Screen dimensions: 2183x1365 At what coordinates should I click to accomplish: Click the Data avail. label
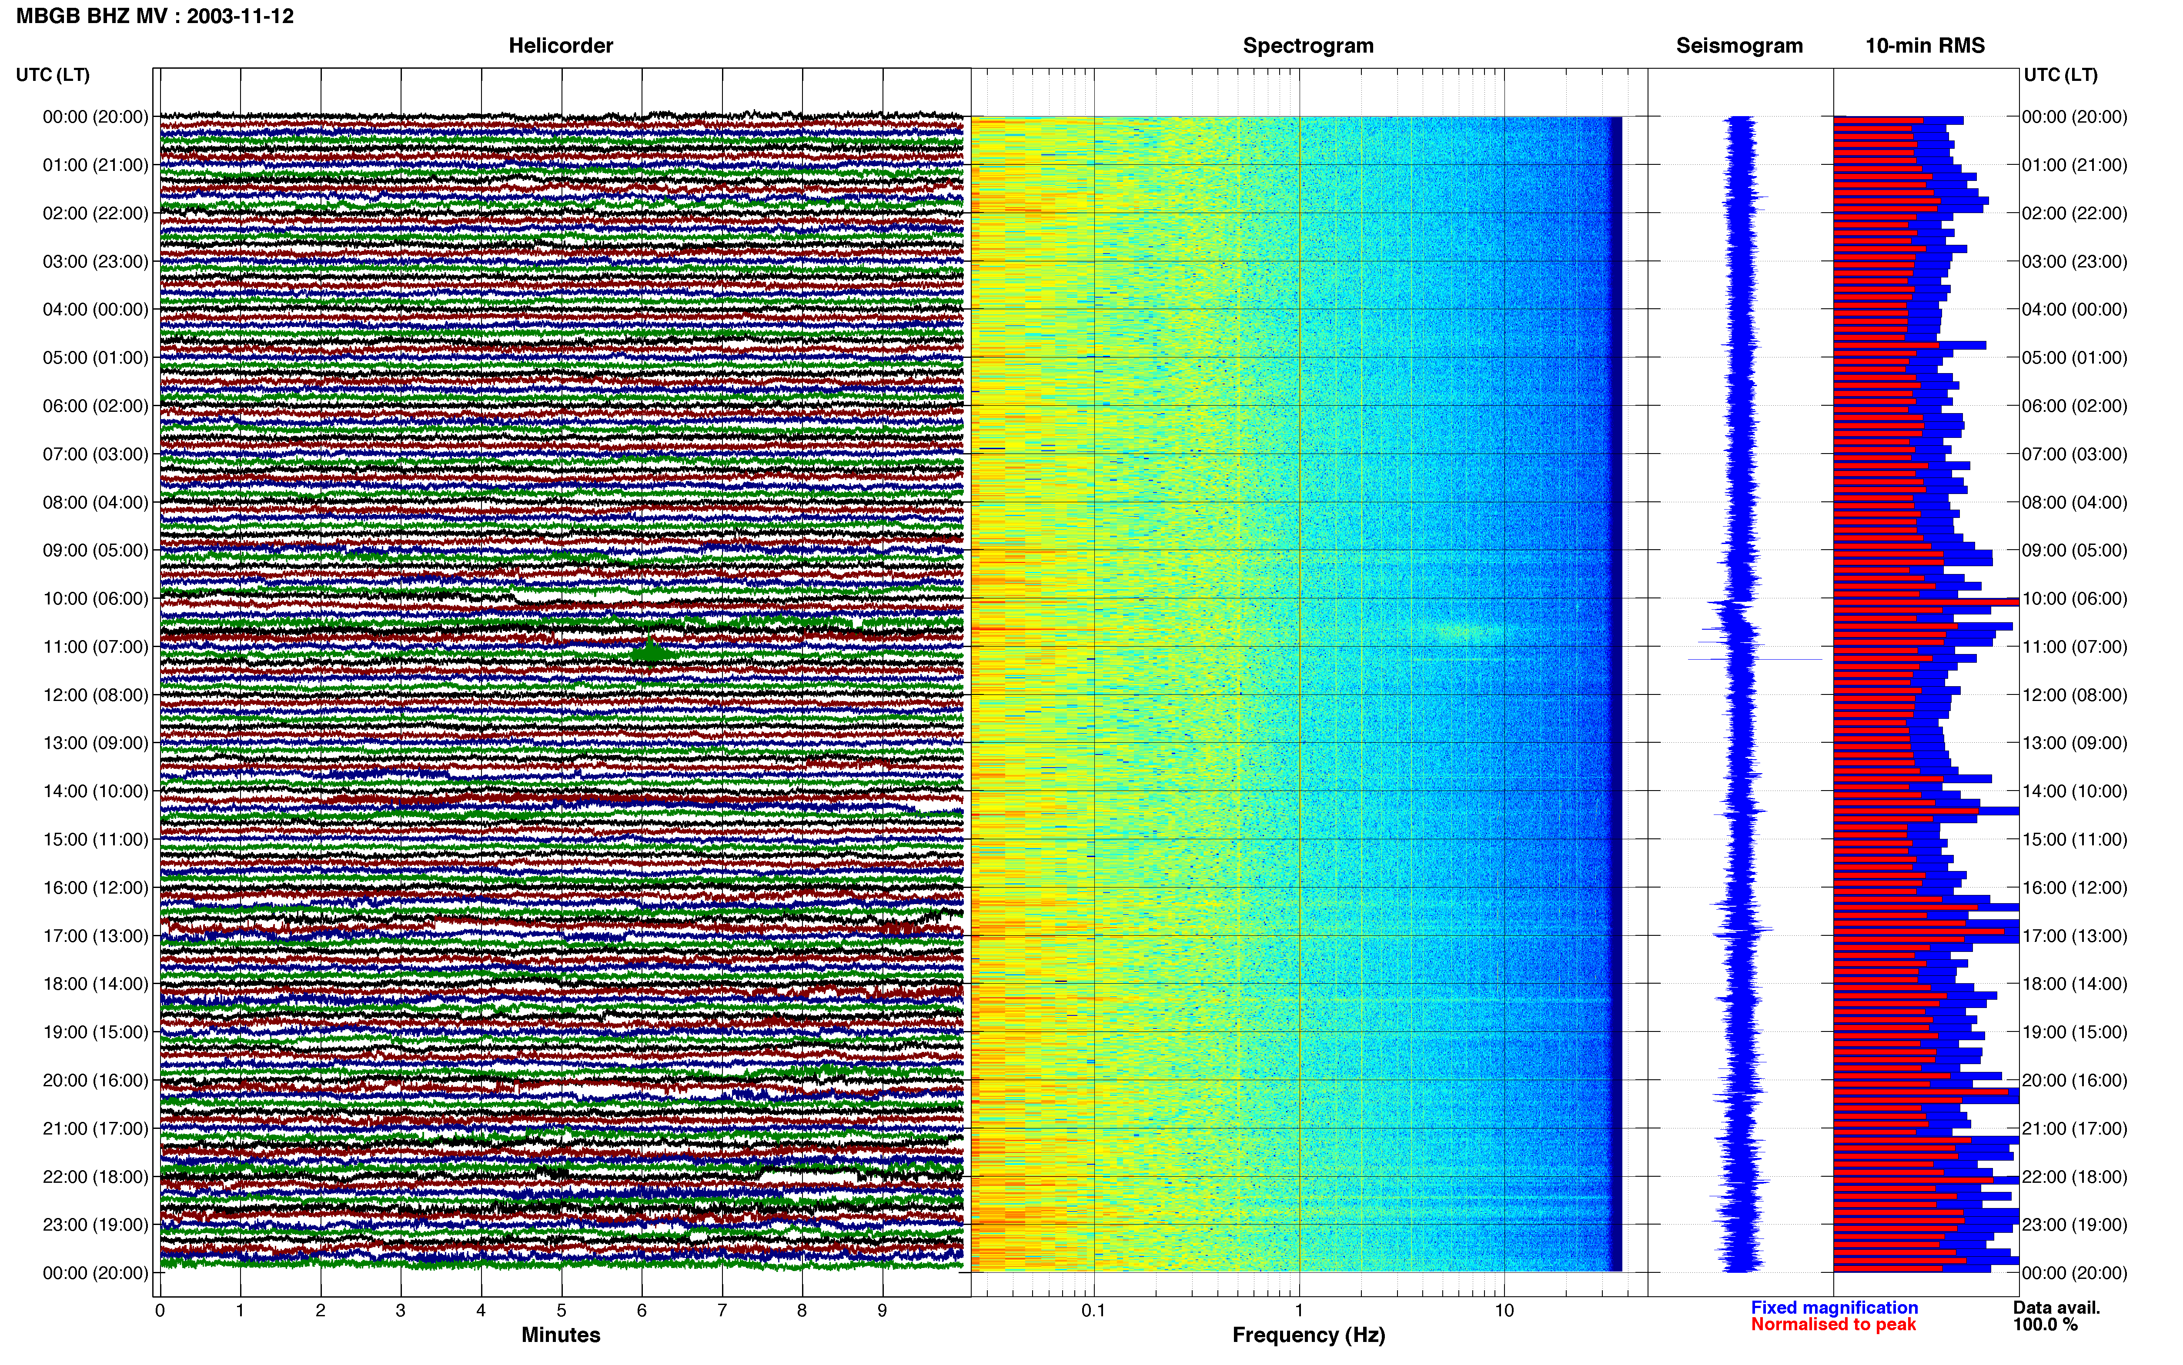2056,1308
